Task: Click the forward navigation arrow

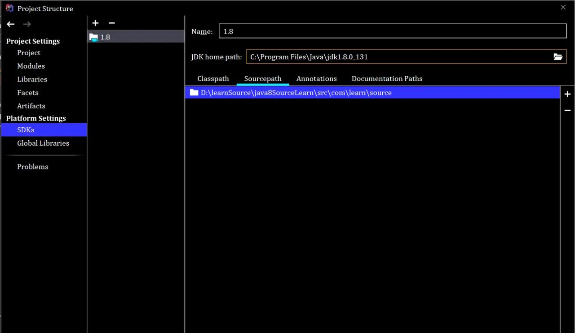Action: point(27,24)
